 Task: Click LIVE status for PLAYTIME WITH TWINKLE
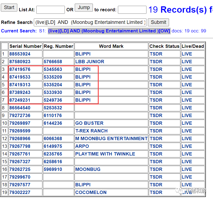pos(187,154)
